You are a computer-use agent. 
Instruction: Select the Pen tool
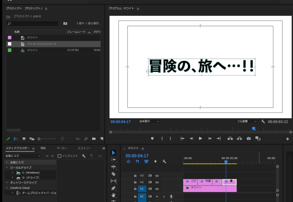point(114,188)
